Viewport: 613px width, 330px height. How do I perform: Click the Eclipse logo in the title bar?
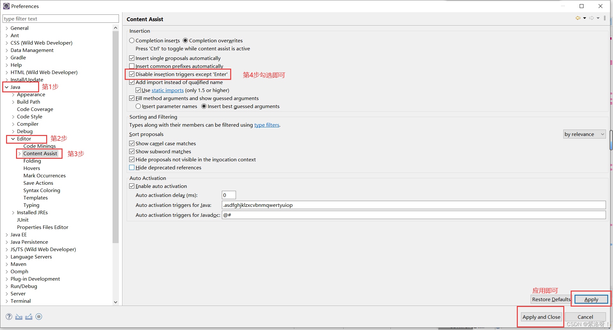pos(6,6)
